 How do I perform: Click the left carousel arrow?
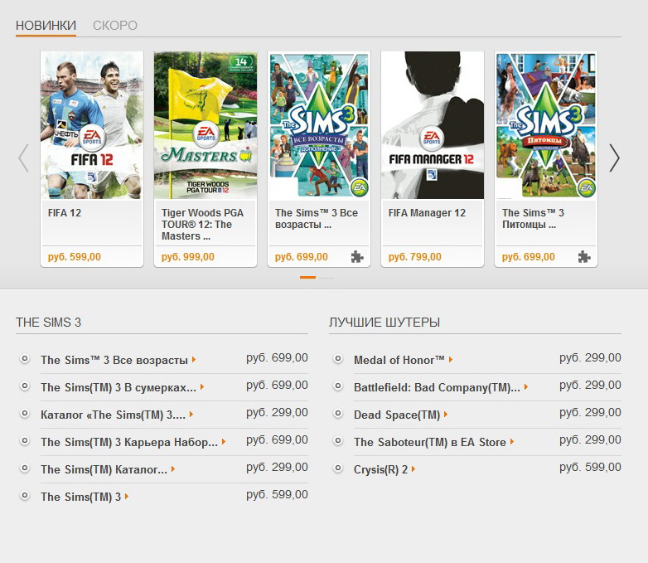(x=23, y=158)
